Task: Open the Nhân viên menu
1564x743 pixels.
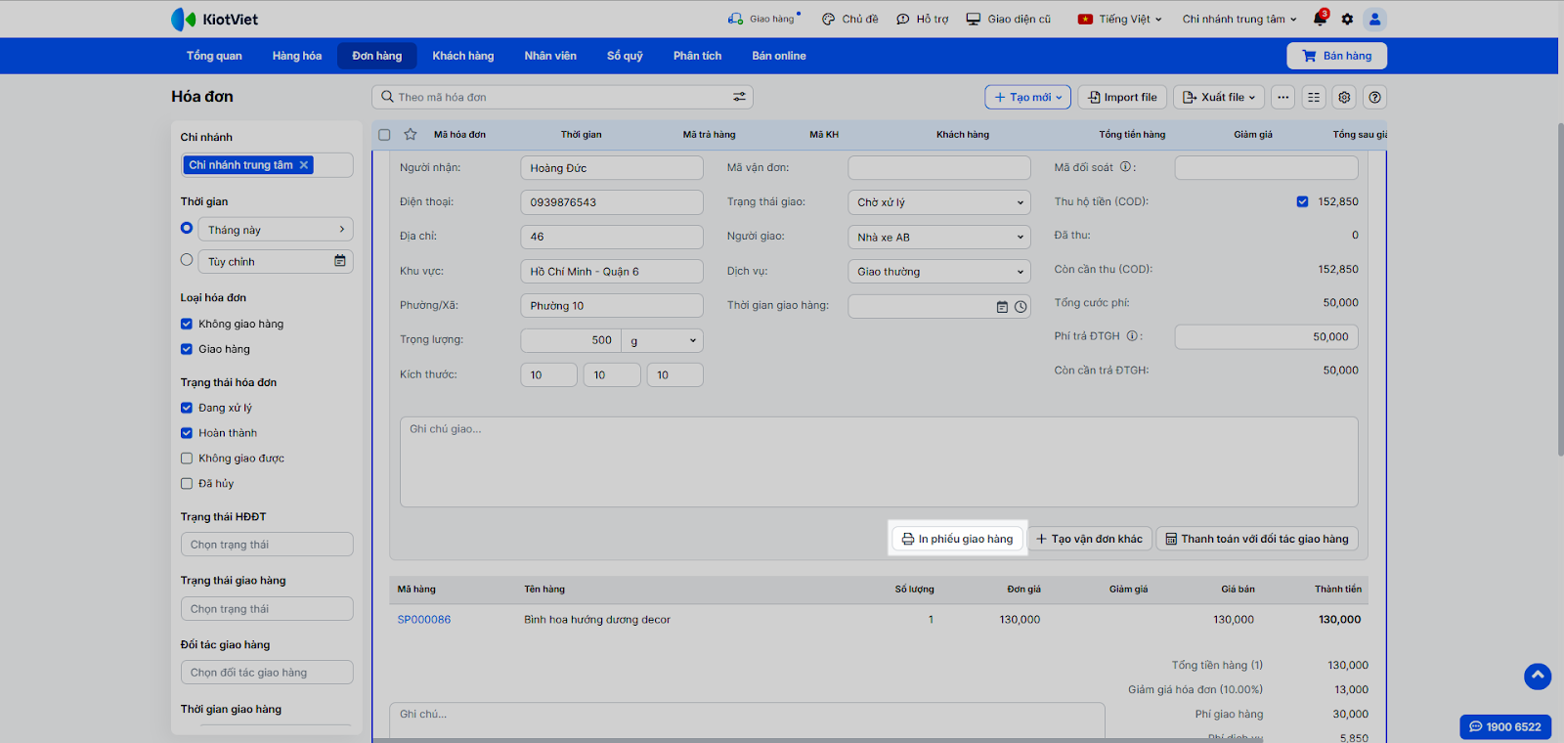Action: [x=550, y=56]
